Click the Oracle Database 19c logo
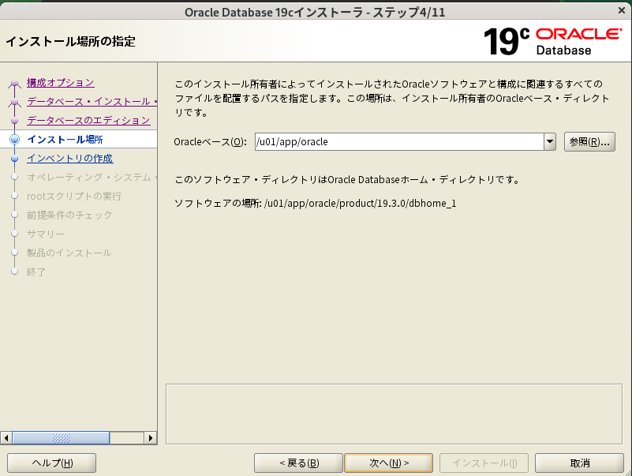 pyautogui.click(x=552, y=41)
